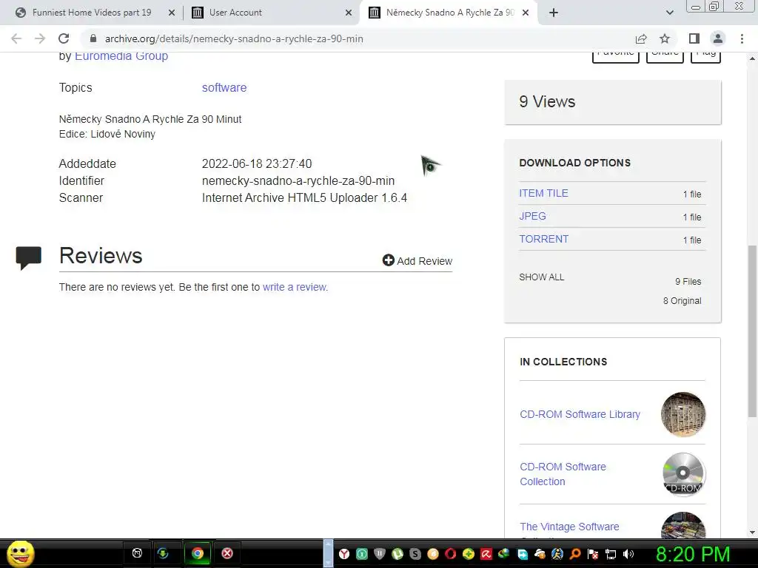Download the ITEM TILE file

[543, 193]
